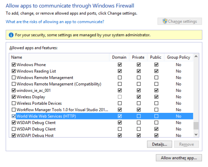The height and width of the screenshot is (167, 208).
Task: Click the shield icon on Change settings
Action: coord(165,21)
